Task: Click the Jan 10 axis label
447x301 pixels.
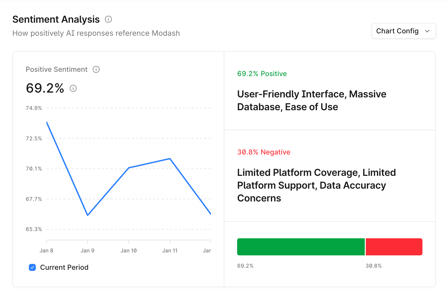Action: pos(129,250)
